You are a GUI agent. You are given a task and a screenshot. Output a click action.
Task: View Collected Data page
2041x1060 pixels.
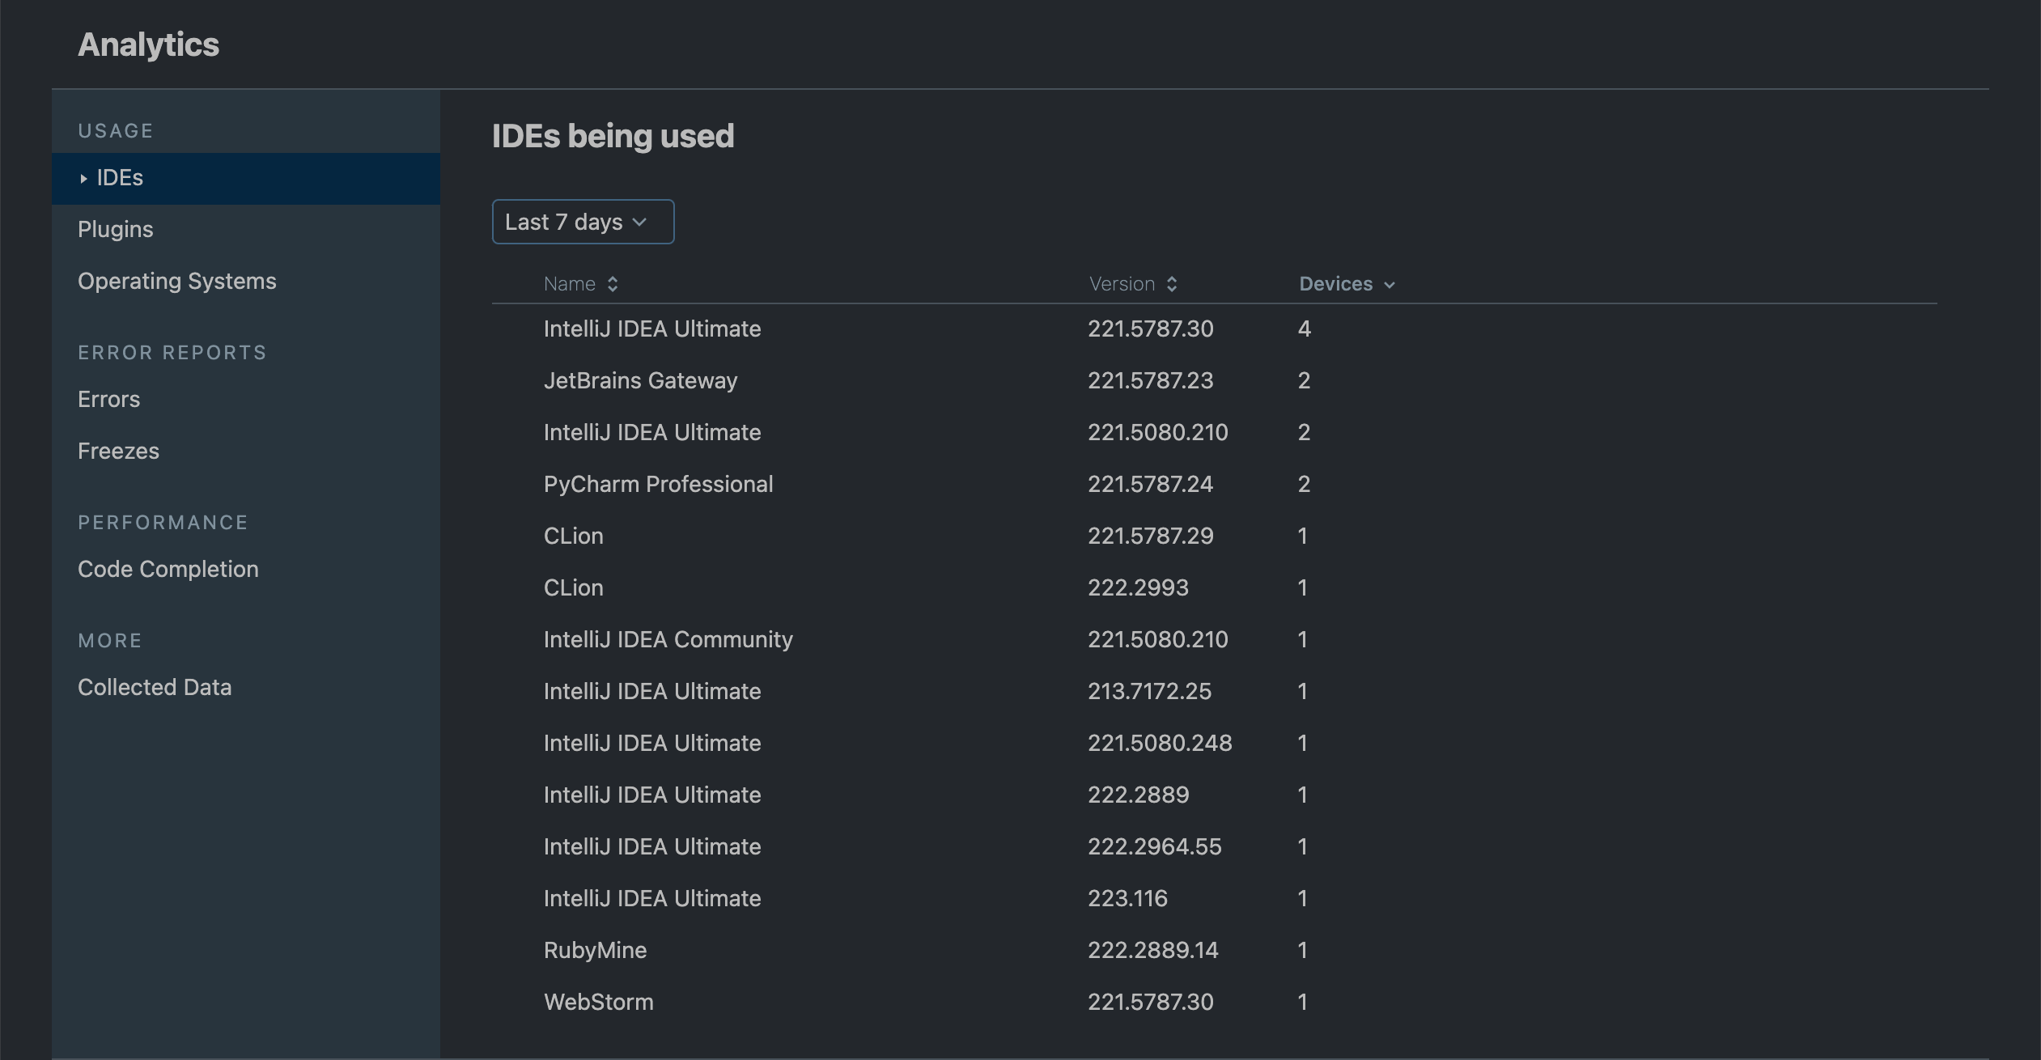tap(155, 687)
